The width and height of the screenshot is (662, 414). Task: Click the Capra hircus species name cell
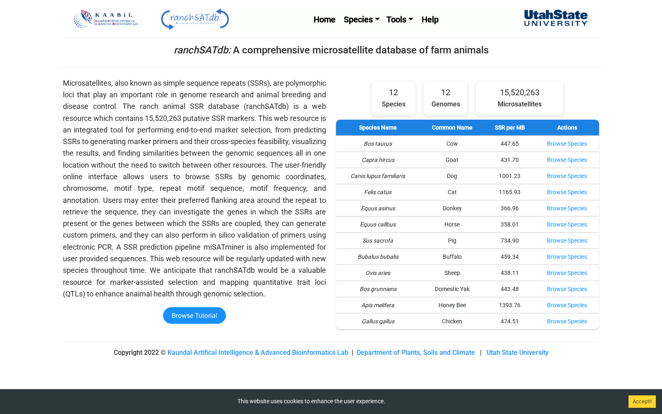[378, 160]
